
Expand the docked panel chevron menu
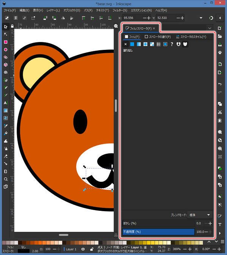click(210, 28)
